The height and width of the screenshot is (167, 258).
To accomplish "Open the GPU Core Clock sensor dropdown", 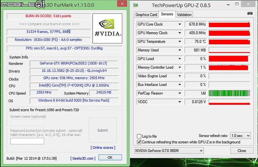I will click(x=180, y=24).
